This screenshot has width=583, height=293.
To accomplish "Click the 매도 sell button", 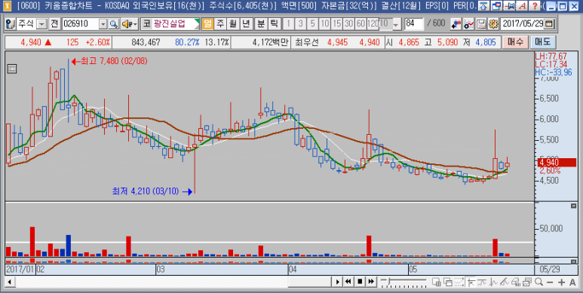I will 543,42.
